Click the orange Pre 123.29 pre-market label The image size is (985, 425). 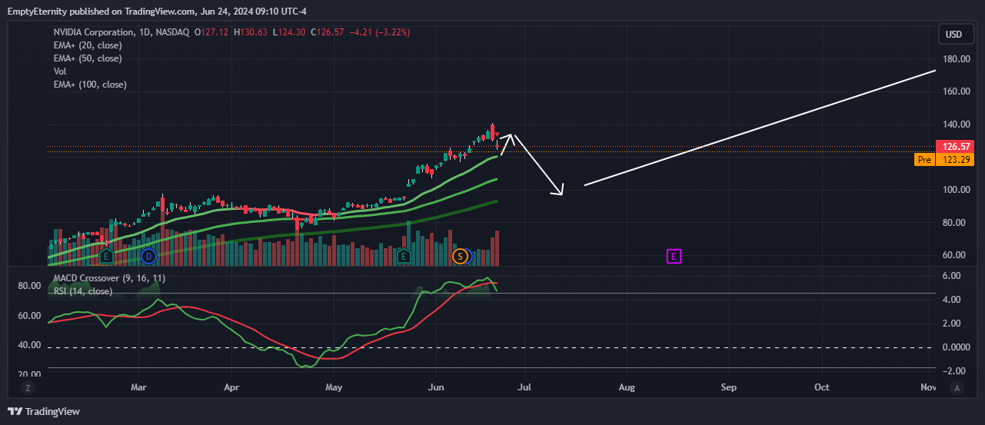click(944, 160)
